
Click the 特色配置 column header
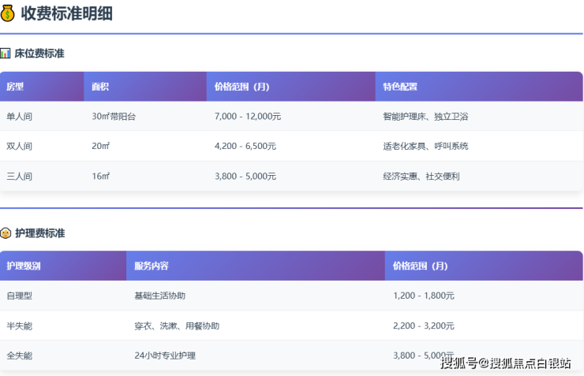click(x=400, y=87)
